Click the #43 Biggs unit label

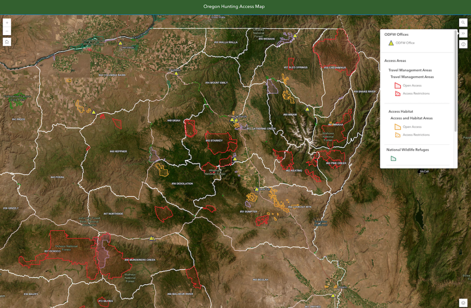pyautogui.click(x=18, y=119)
